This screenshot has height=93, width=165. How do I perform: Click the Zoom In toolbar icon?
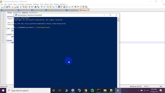click(x=42, y=7)
